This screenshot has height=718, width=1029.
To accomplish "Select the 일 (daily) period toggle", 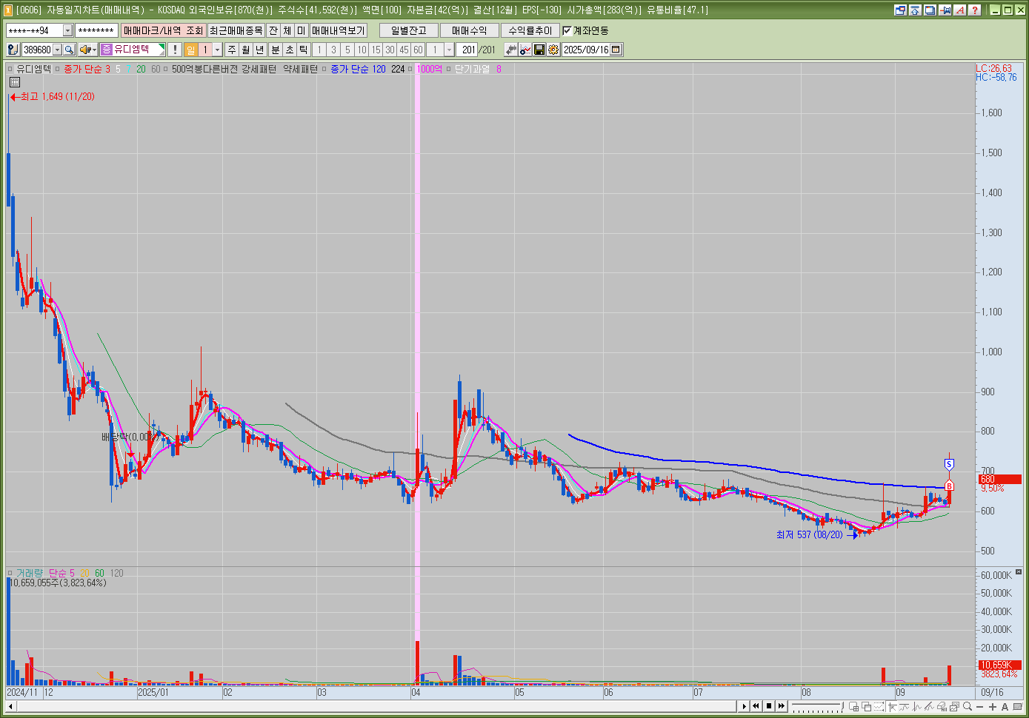I will [191, 50].
